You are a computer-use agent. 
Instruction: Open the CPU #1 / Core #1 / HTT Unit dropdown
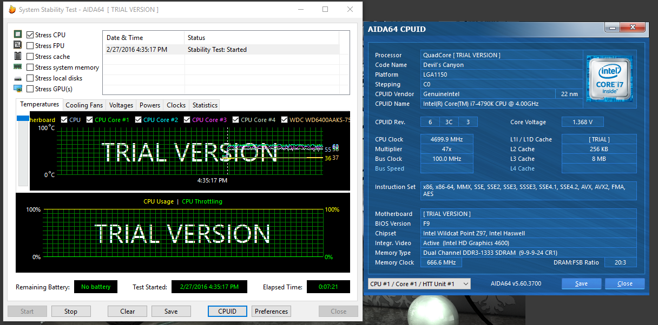point(419,283)
